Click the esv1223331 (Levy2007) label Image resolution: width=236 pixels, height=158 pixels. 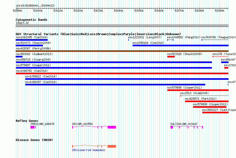tap(145, 37)
